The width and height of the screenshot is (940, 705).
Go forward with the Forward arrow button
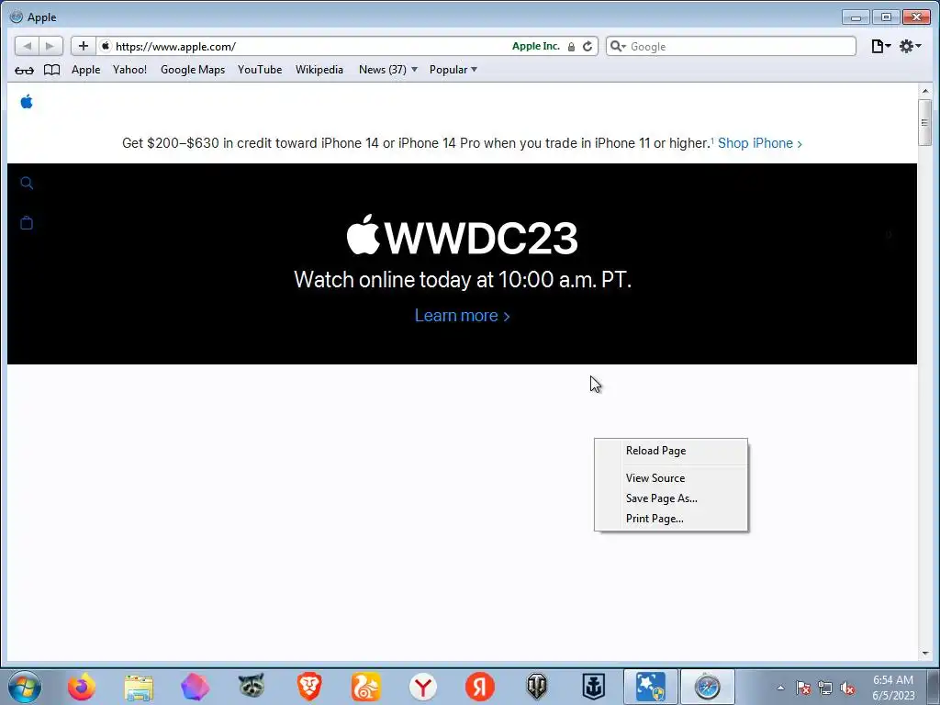coord(50,46)
